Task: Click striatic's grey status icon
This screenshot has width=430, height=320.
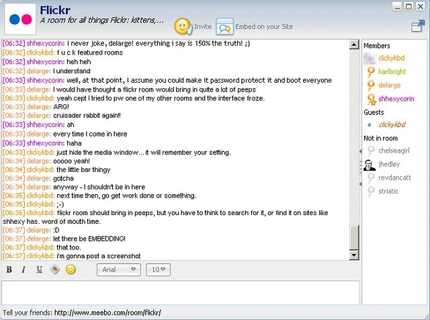Action: (x=371, y=192)
